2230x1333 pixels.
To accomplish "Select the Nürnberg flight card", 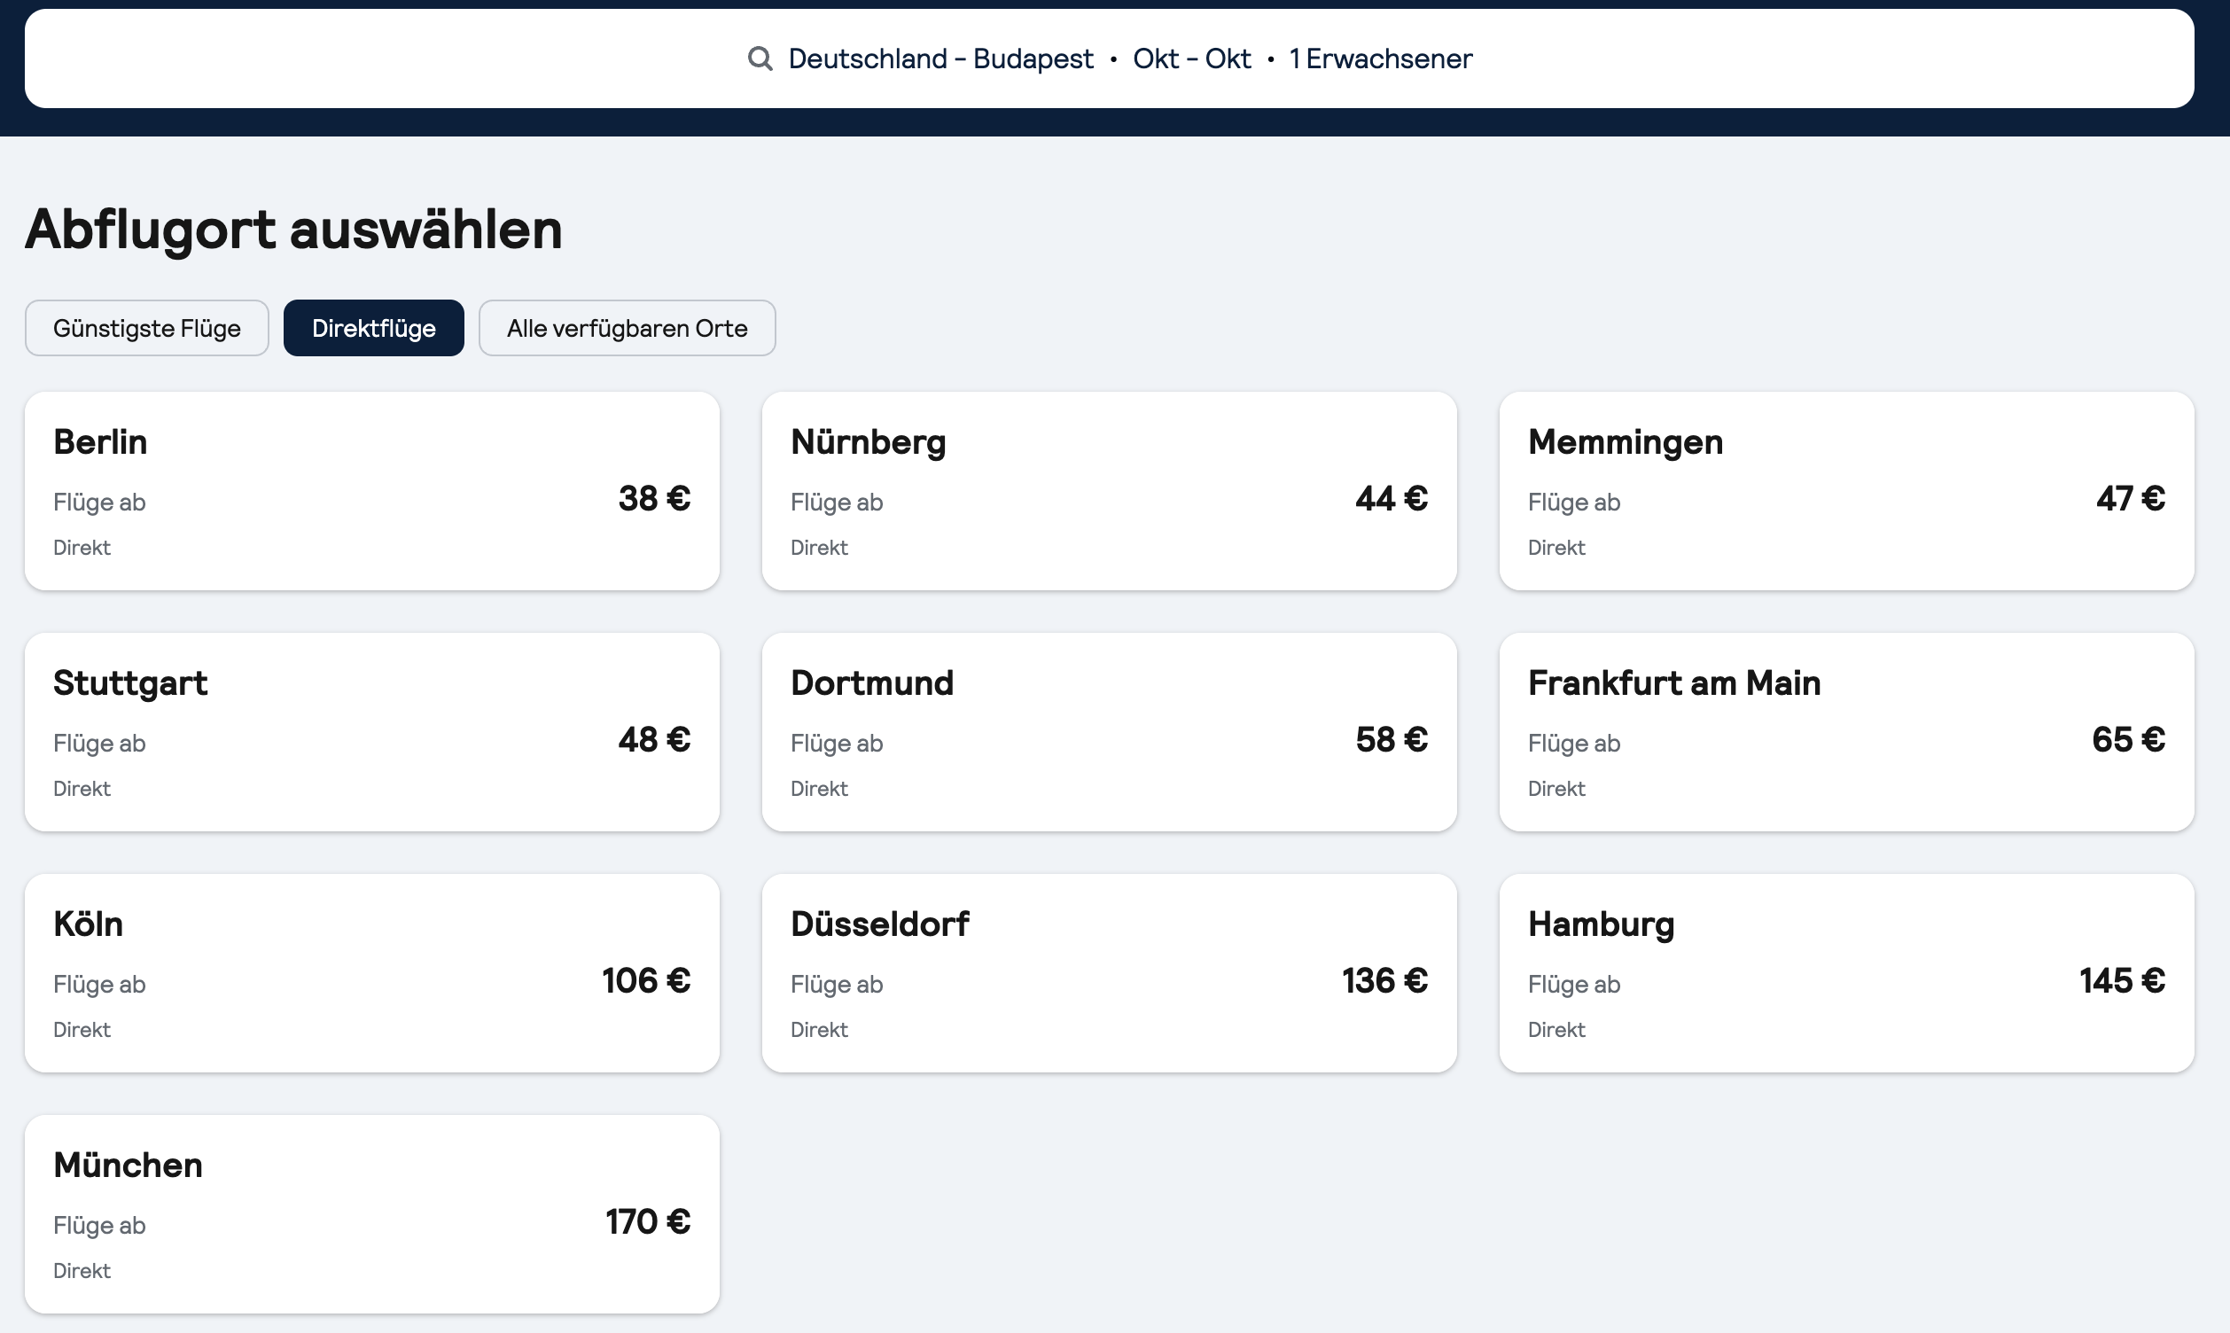I will click(1109, 491).
